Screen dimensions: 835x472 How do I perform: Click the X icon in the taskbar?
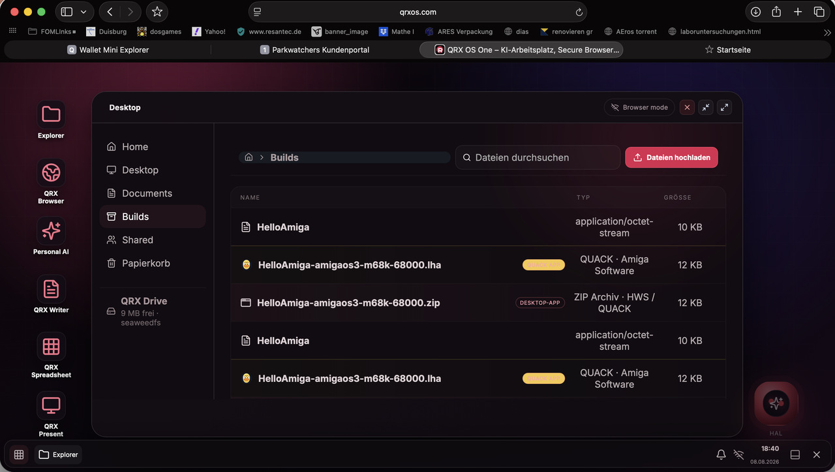pos(817,454)
